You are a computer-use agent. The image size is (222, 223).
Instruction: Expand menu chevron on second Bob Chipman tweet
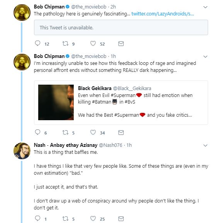click(x=205, y=56)
